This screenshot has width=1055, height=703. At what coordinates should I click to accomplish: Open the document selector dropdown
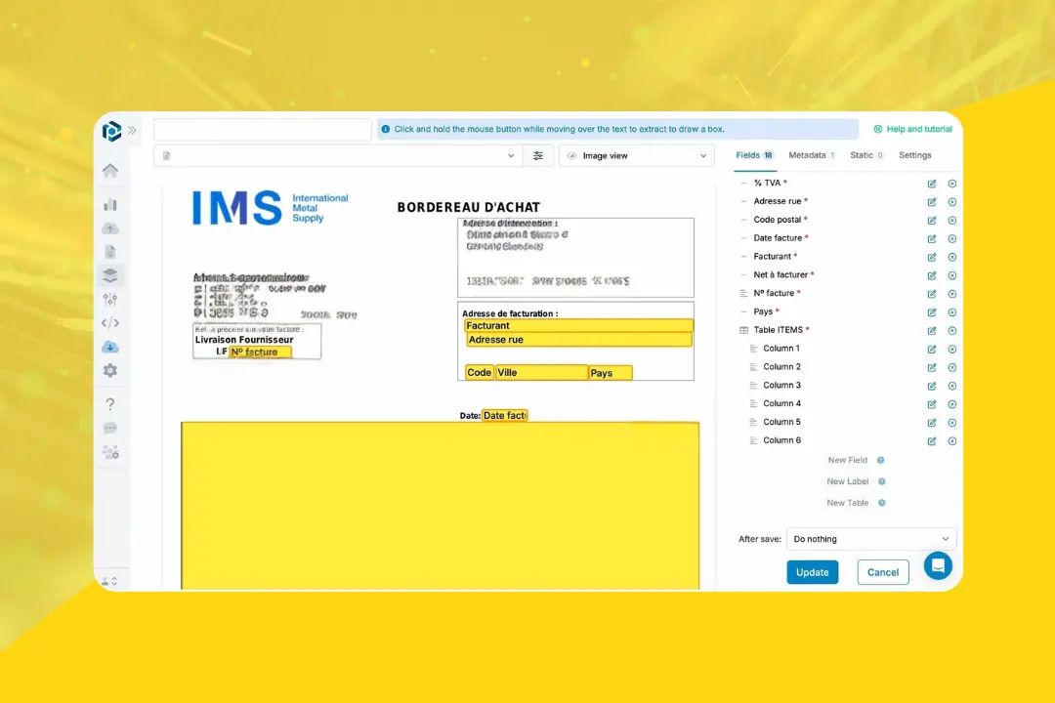tap(338, 155)
